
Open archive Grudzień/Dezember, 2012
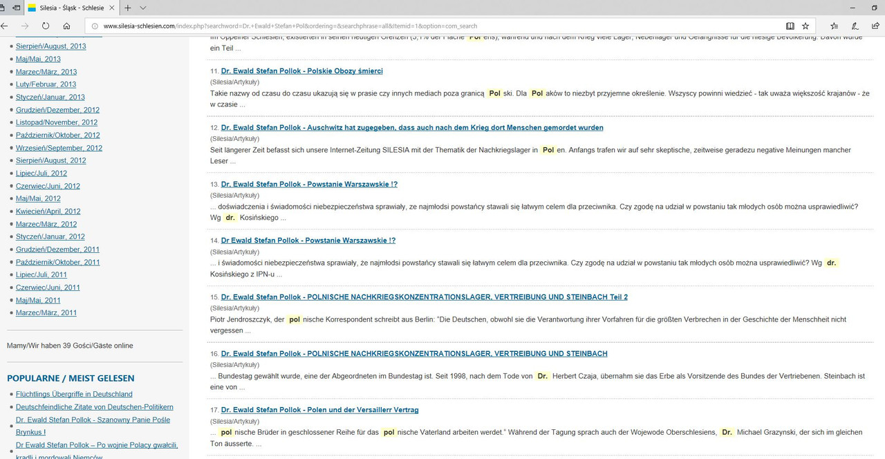click(58, 110)
